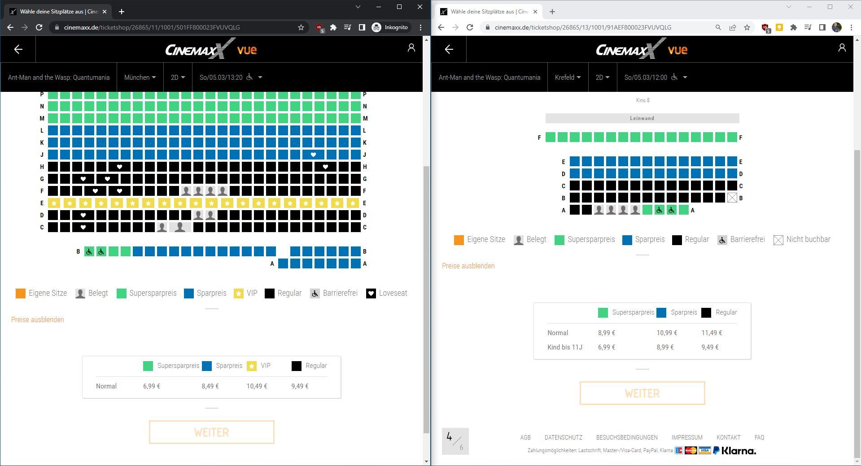Click Supersparpreis green swatch in right legend

pos(559,240)
